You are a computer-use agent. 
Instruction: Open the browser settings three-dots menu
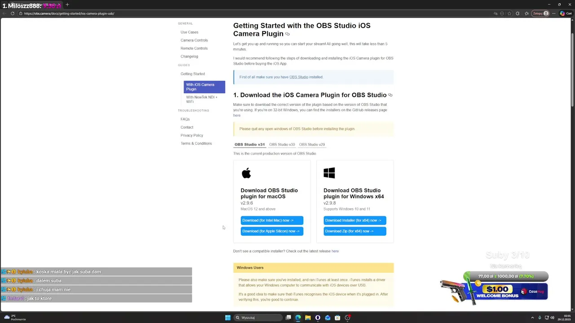coord(554,13)
